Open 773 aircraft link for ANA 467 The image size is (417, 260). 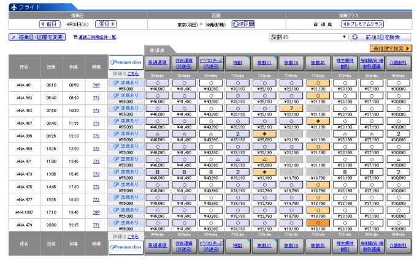coord(96,124)
